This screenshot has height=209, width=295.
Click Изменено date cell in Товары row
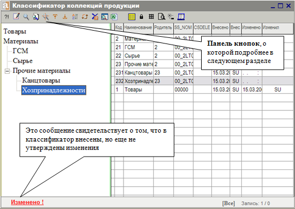pyautogui.click(x=252, y=90)
